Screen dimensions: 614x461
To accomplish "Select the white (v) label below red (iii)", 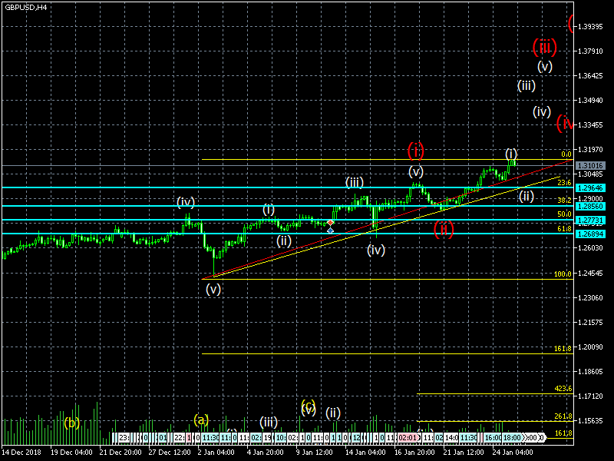I will pos(545,66).
